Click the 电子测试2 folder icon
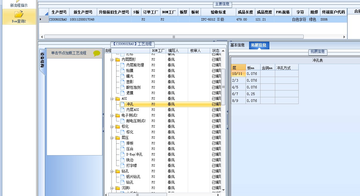 [118, 115]
